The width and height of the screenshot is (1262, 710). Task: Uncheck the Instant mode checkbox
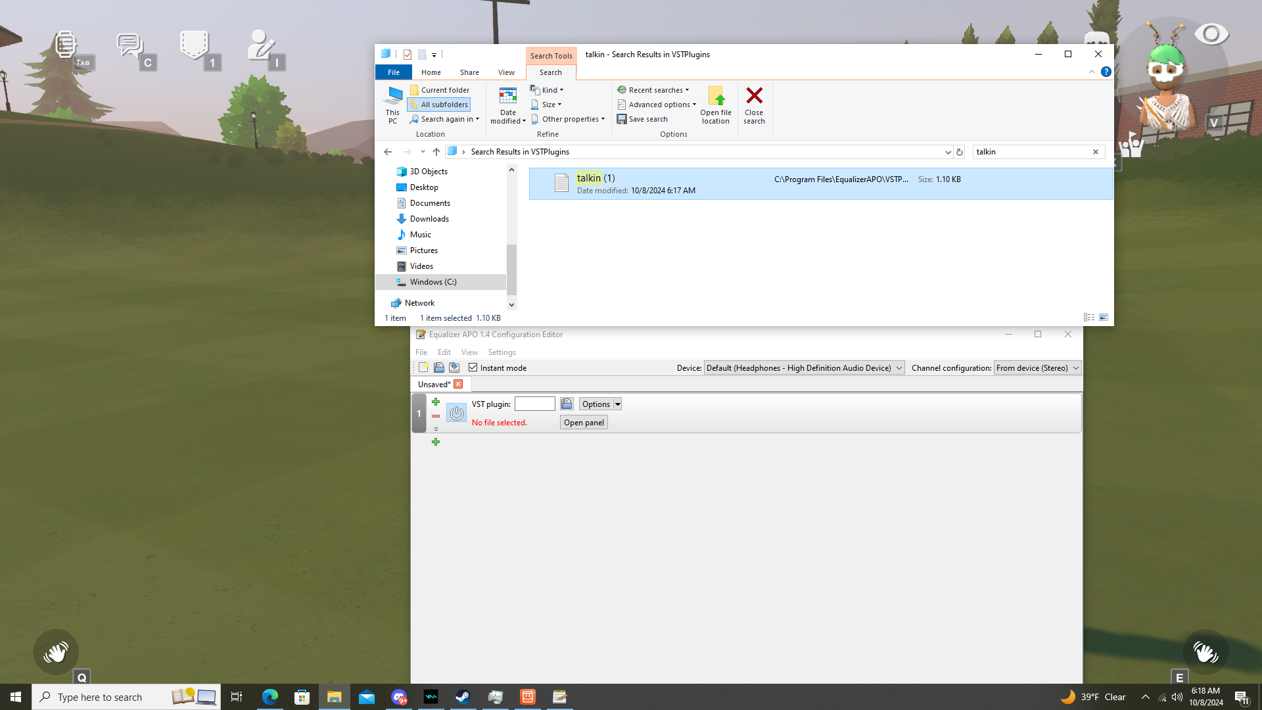click(473, 367)
